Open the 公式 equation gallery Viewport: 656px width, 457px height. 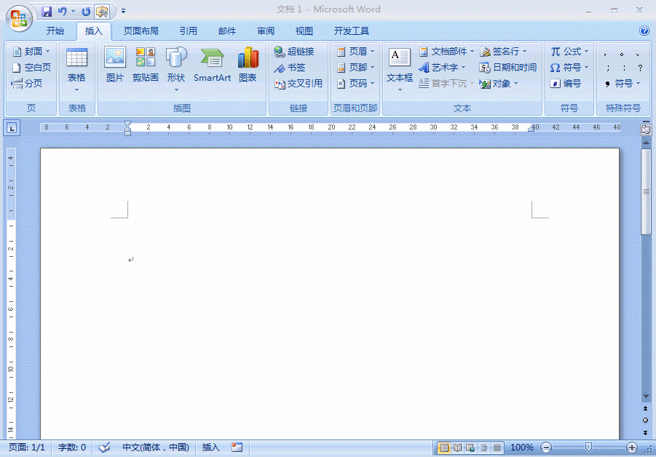569,52
